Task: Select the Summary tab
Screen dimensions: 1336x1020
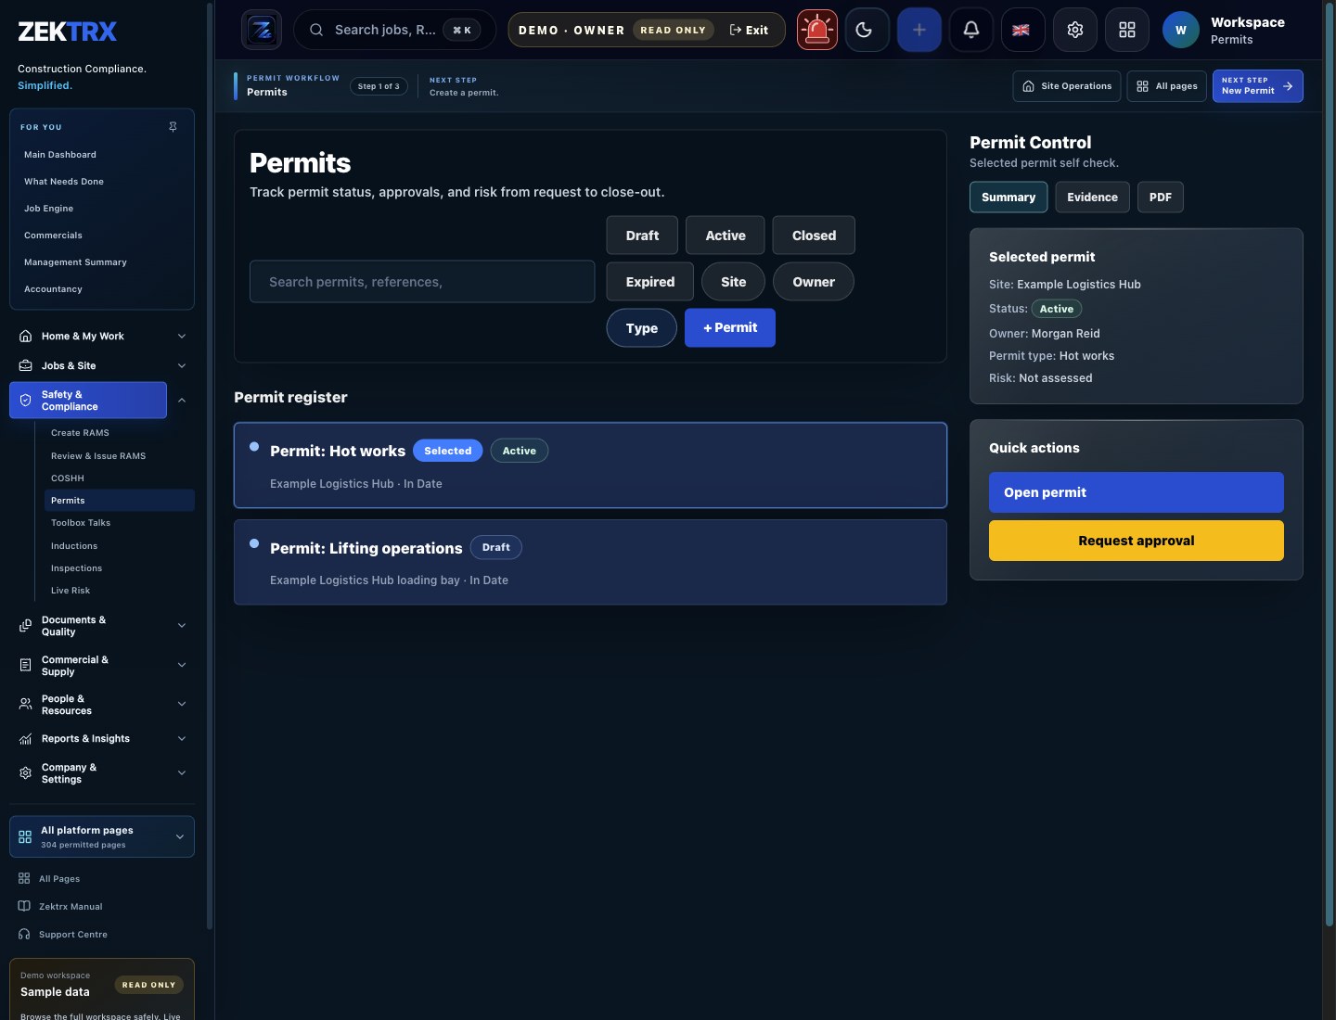Action: (1008, 197)
